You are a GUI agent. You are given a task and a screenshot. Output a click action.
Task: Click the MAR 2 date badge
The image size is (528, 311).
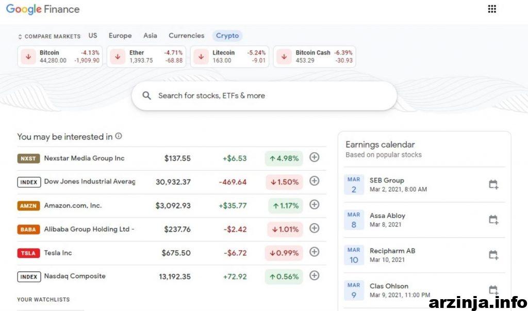(354, 185)
